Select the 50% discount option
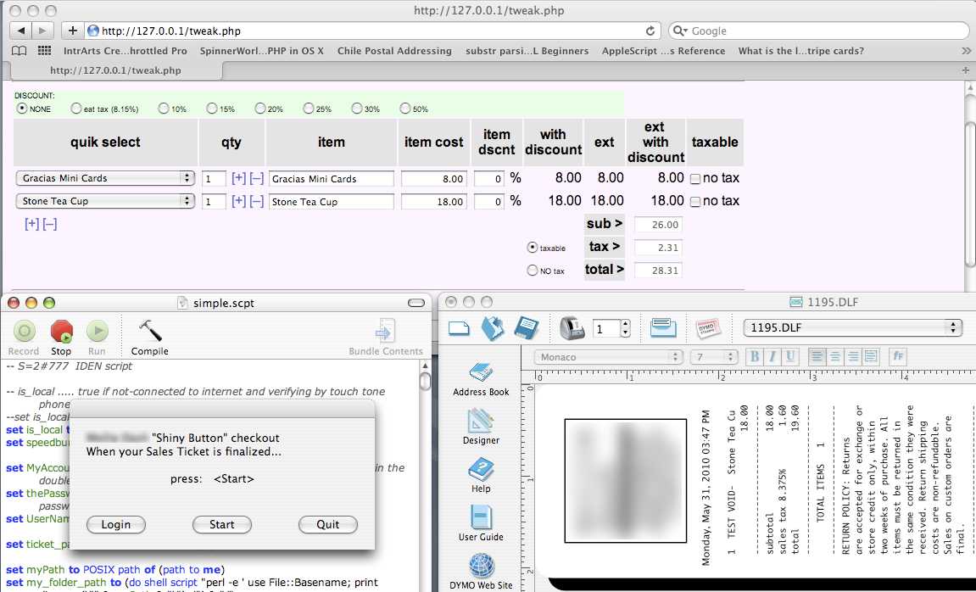Image resolution: width=976 pixels, height=592 pixels. point(405,109)
